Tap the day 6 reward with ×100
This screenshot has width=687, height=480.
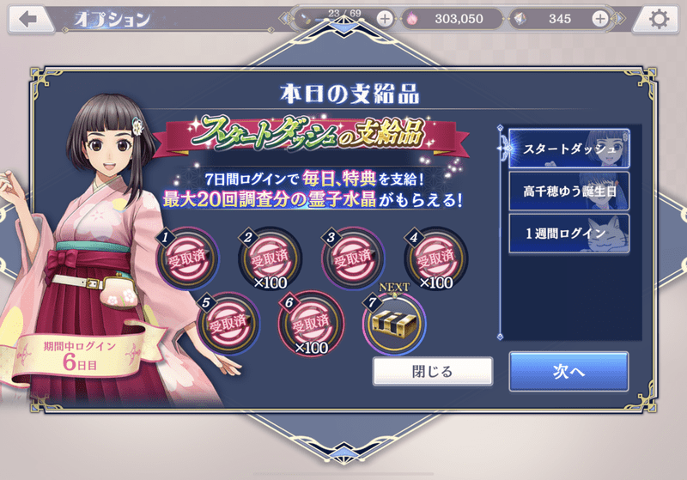(311, 324)
